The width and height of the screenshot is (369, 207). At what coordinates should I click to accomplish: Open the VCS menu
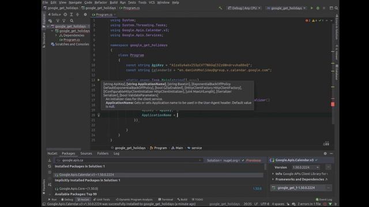pos(152,2)
